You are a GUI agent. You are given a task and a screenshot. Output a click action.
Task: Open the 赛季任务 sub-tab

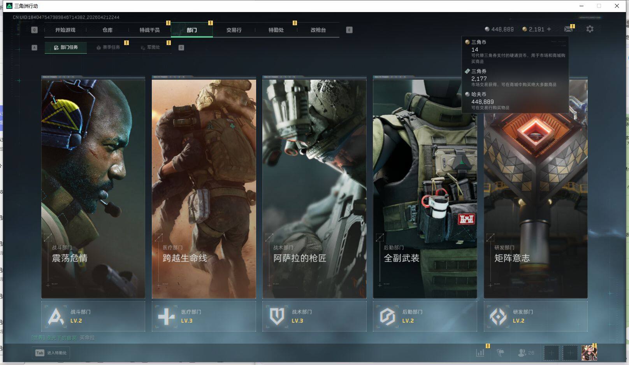point(108,47)
